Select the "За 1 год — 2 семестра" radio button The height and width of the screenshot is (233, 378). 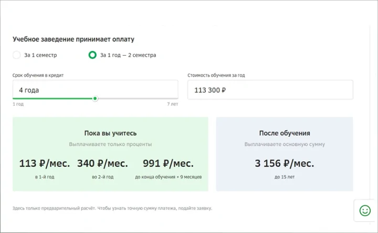[x=92, y=55]
